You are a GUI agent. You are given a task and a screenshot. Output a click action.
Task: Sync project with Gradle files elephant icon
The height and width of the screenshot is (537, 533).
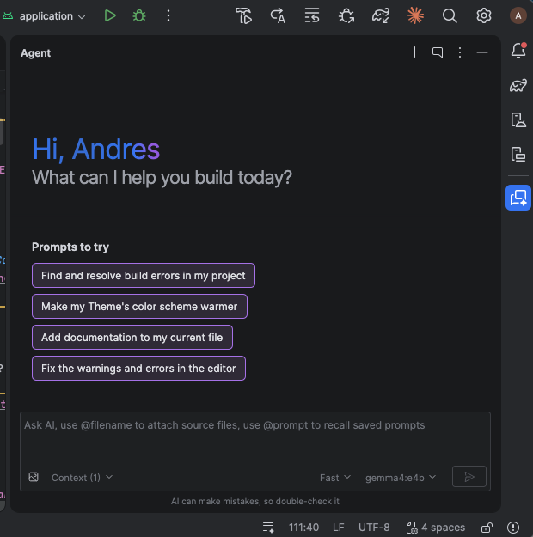tap(381, 15)
